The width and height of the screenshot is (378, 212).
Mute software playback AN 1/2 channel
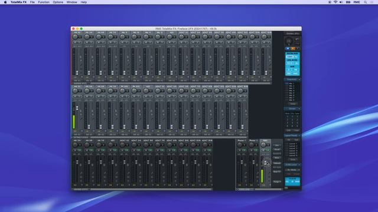coord(75,97)
